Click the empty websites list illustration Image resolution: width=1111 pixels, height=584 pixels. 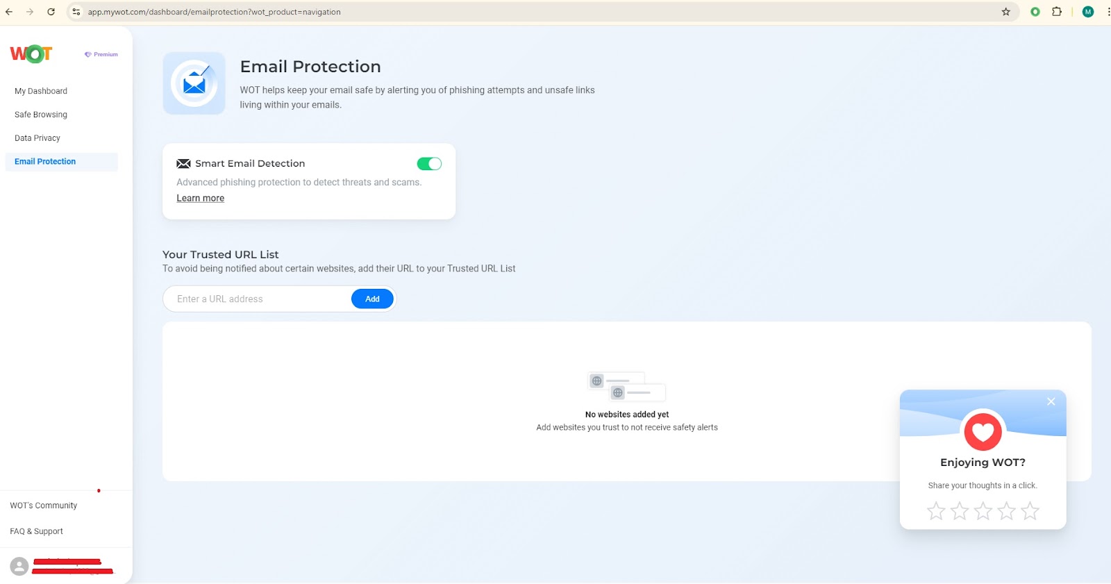click(627, 387)
